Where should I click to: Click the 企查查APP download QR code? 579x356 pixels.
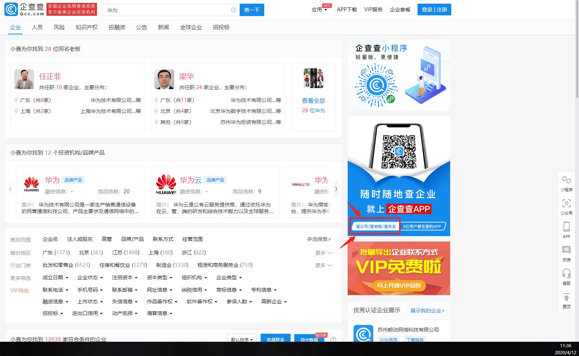(399, 152)
